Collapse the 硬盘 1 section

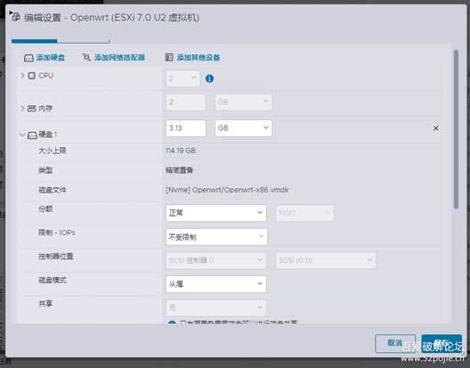(x=22, y=135)
